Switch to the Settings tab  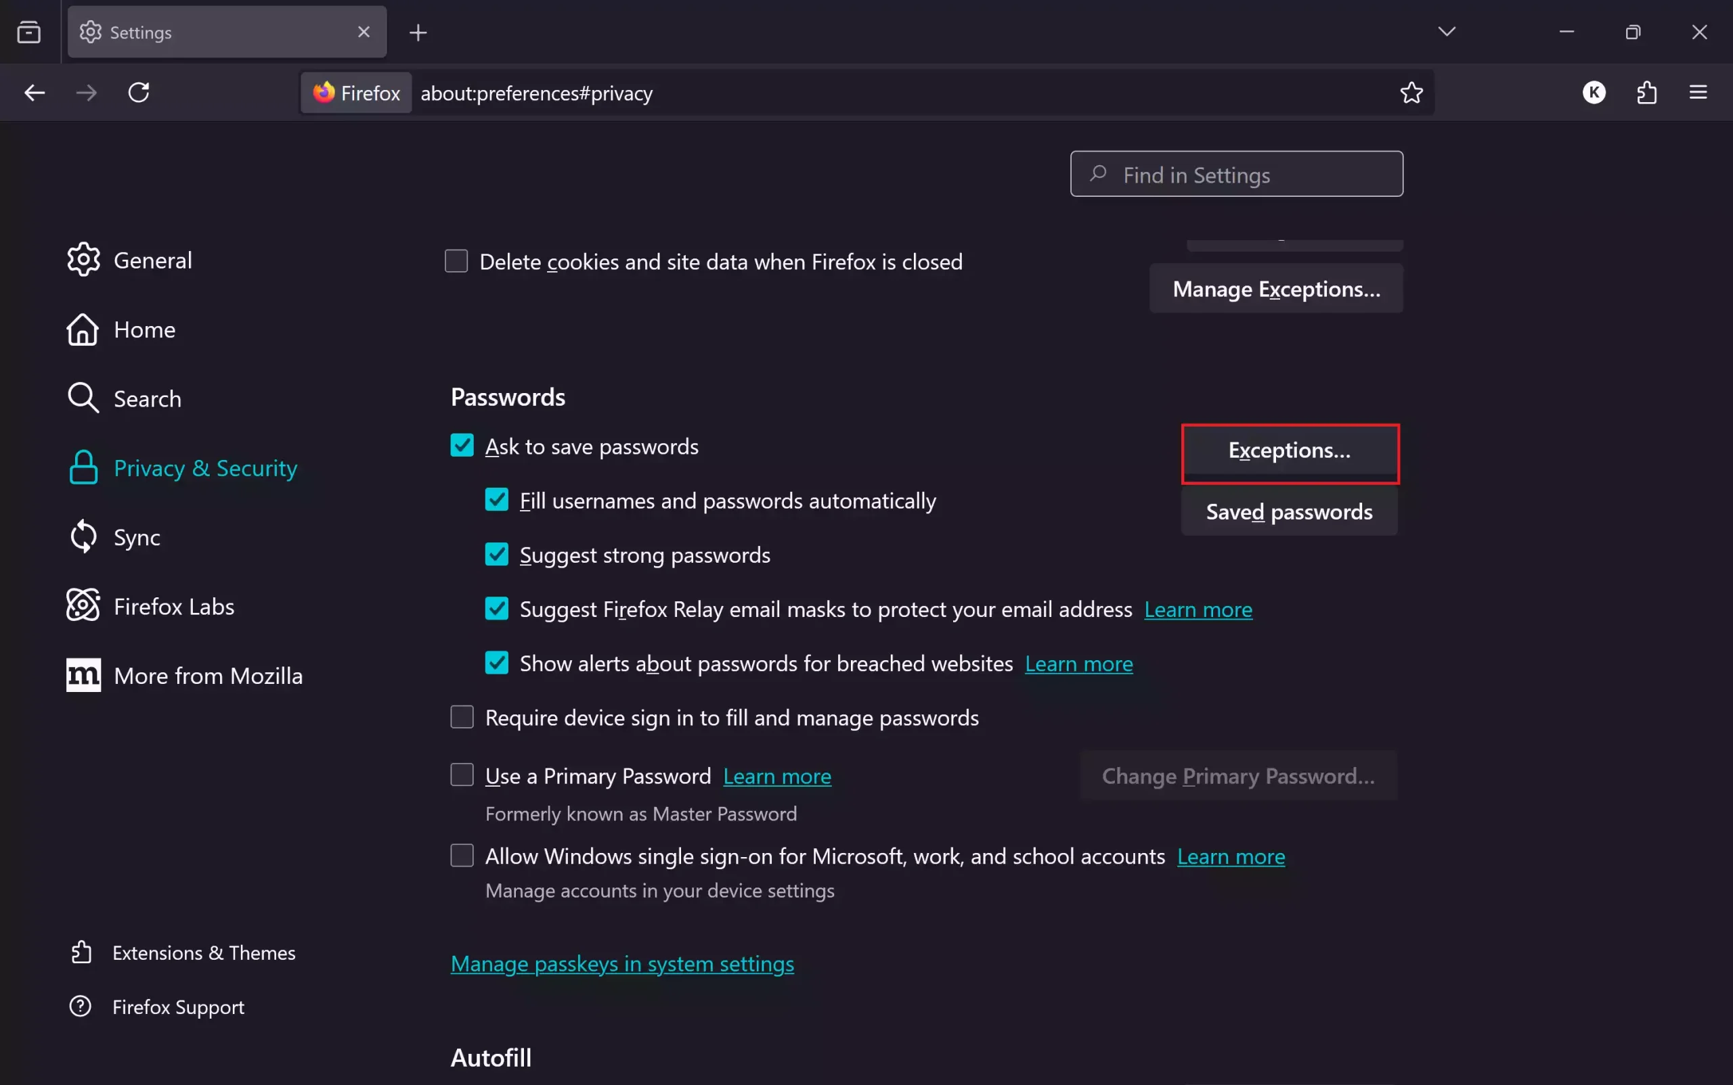tap(201, 32)
